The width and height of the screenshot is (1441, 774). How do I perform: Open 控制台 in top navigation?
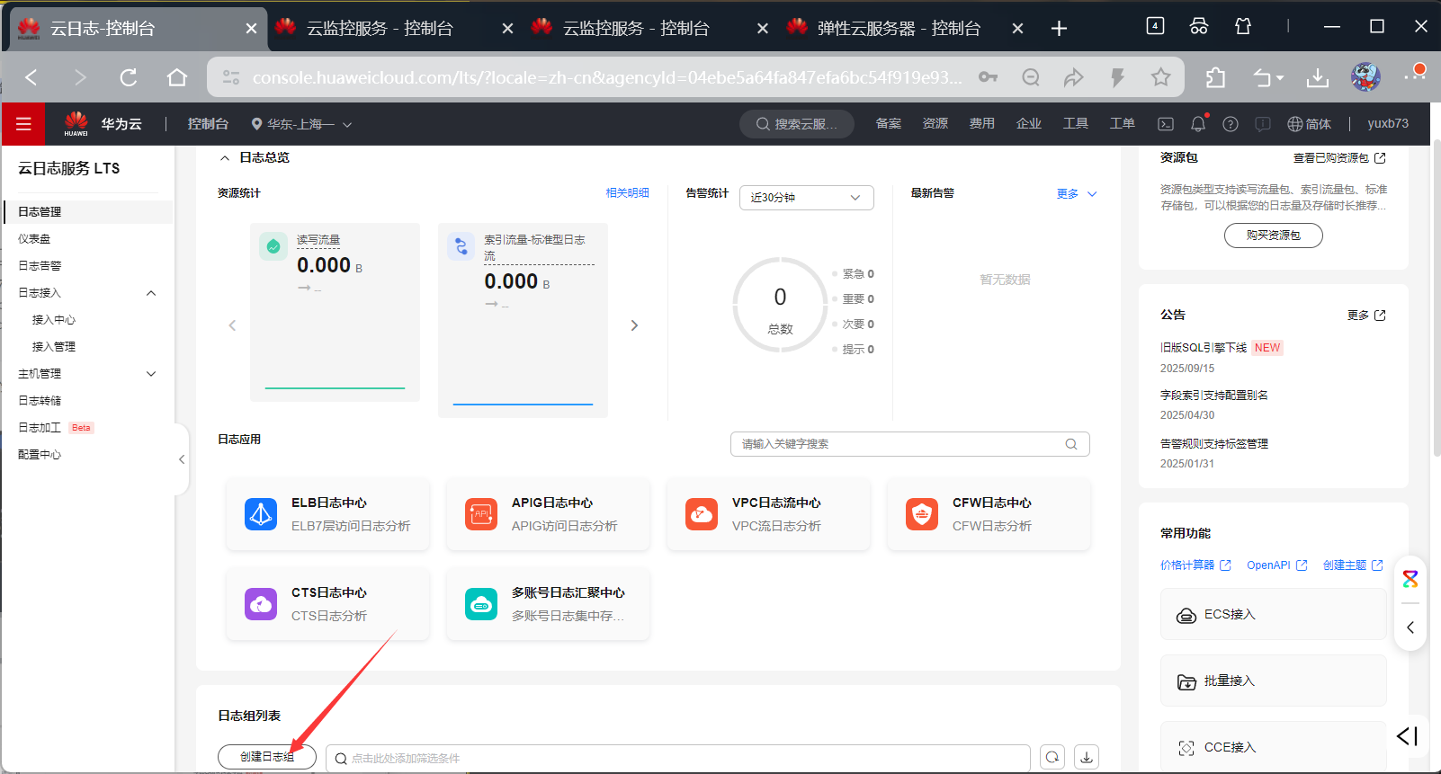coord(208,124)
